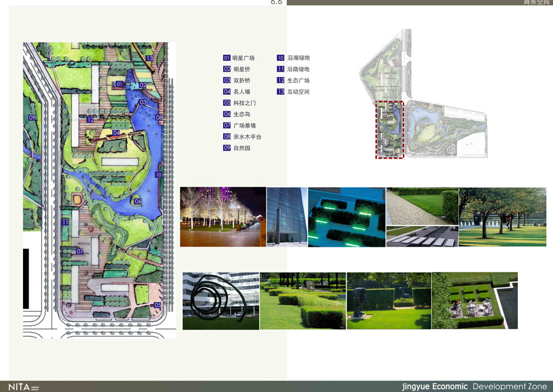This screenshot has height=392, width=553.
Task: Select the 生态广场 legend label
Action: 298,80
